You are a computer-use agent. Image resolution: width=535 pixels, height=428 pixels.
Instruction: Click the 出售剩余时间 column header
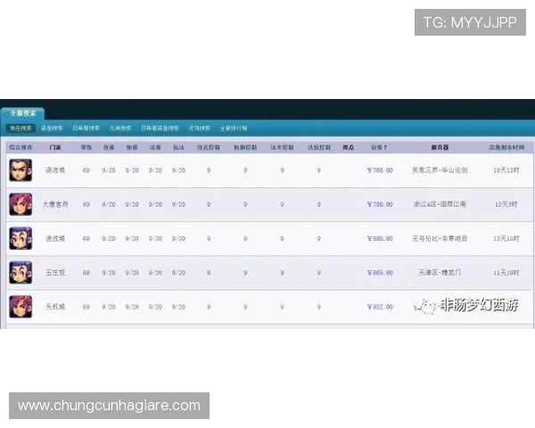click(x=506, y=146)
